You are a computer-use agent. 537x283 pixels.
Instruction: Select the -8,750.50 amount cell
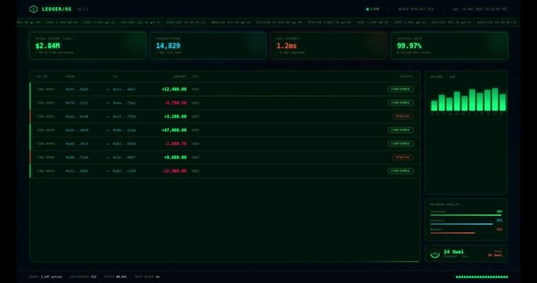176,103
